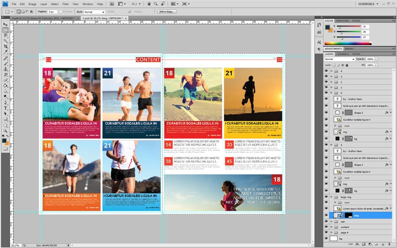
Task: Select the Lasso tool
Action: click(x=5, y=35)
